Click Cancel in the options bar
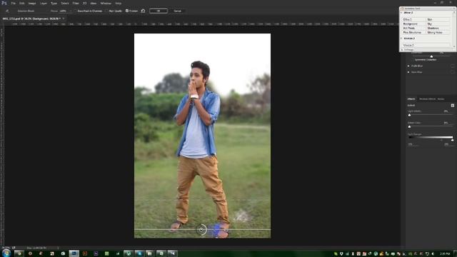This screenshot has width=457, height=257. click(x=177, y=11)
